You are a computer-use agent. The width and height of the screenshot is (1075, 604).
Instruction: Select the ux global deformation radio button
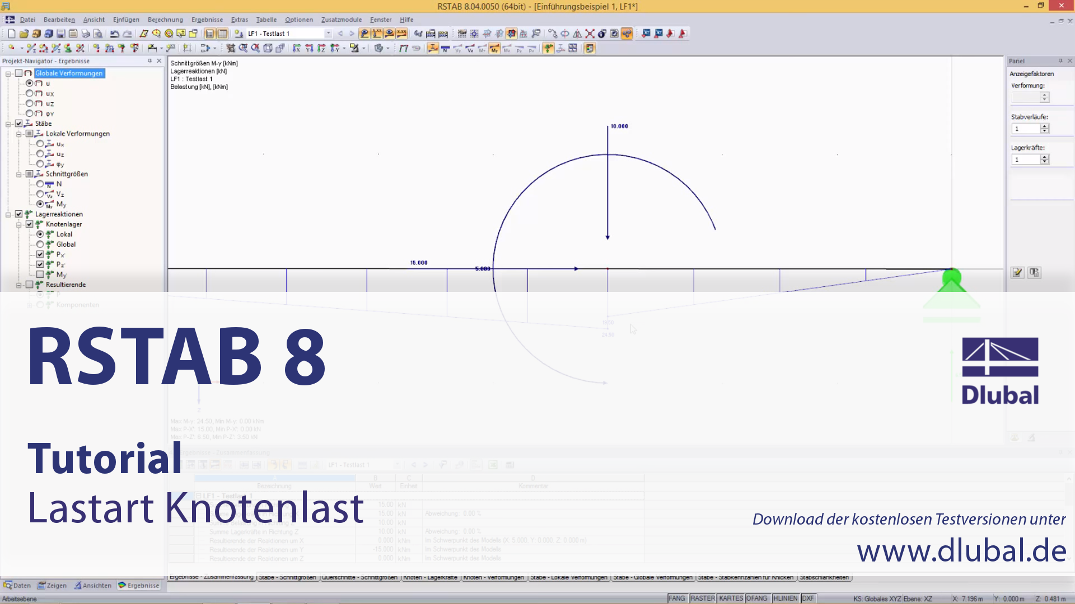30,93
